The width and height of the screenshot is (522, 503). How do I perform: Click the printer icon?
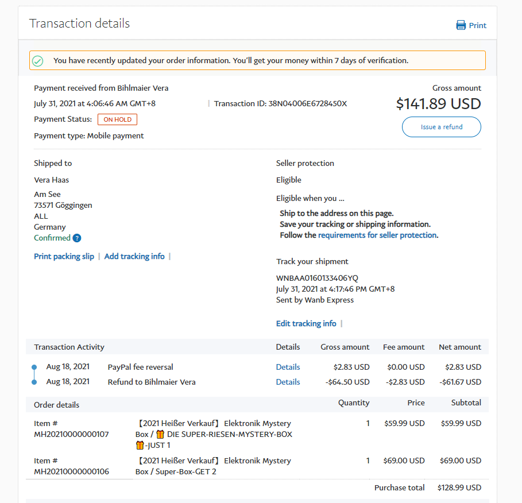click(461, 25)
